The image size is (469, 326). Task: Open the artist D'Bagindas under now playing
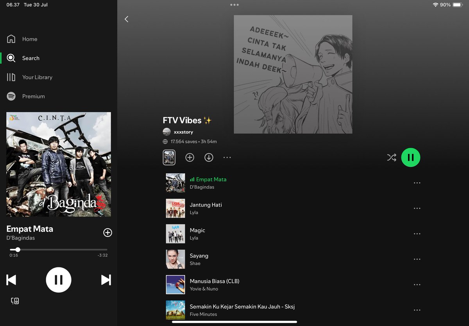[21, 238]
